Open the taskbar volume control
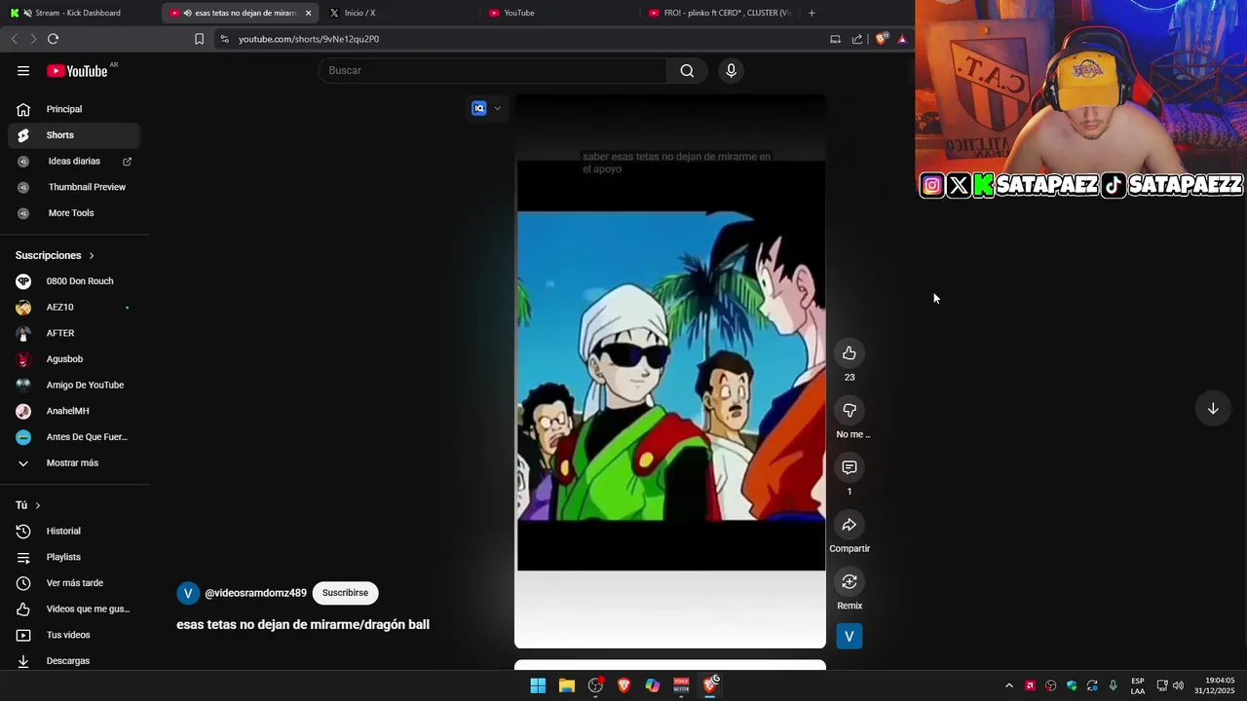This screenshot has height=701, width=1247. point(1178,685)
